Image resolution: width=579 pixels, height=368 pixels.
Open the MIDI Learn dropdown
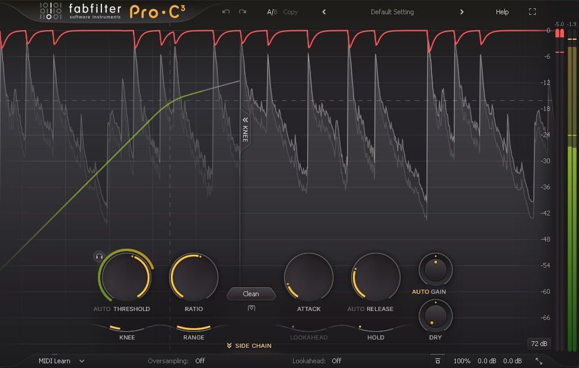59,360
